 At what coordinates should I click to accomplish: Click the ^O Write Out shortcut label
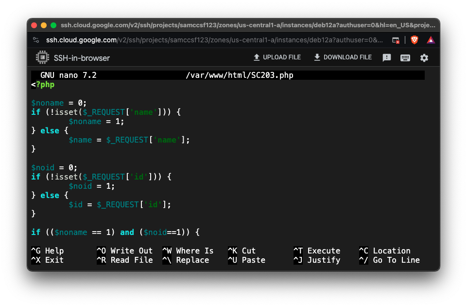pyautogui.click(x=124, y=251)
